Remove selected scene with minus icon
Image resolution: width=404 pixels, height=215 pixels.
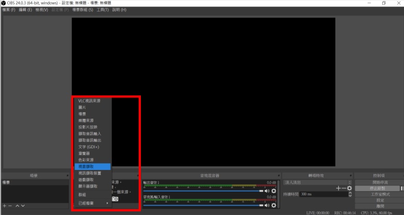tap(10, 206)
